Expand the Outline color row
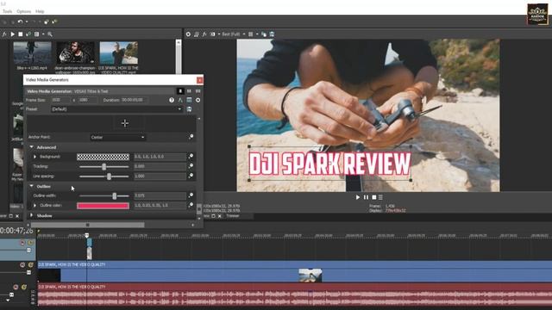This screenshot has width=552, height=310. (34, 206)
